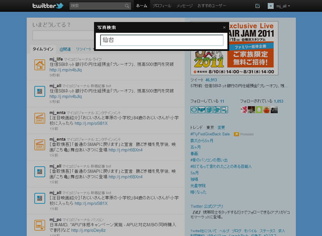
Task: Click the magnifier icon in the search box
Action: click(127, 6)
